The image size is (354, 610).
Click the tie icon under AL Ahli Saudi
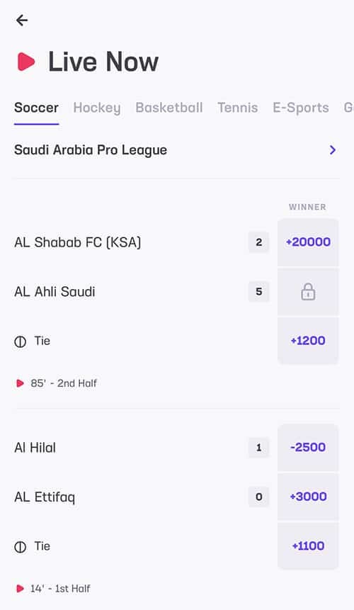point(21,341)
